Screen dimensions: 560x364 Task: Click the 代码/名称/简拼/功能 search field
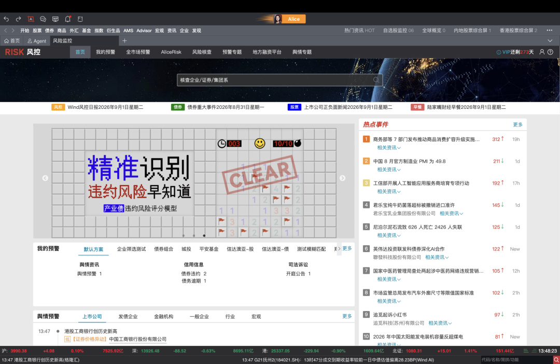(516, 360)
